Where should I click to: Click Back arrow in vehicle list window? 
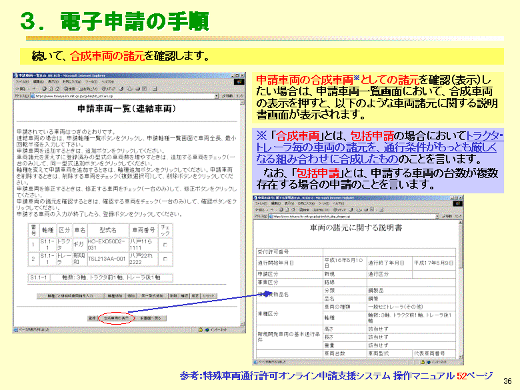(x=21, y=89)
